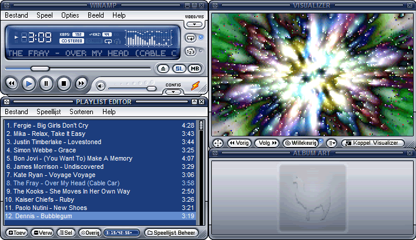Select track Simon Webbe - Grace
The height and width of the screenshot is (240, 416).
coord(100,150)
